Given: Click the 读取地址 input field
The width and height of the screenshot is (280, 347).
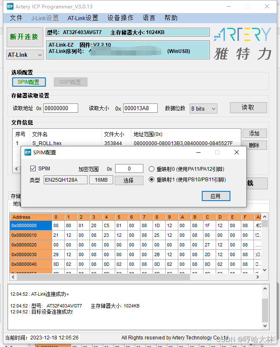Looking at the screenshot, I should [61, 108].
